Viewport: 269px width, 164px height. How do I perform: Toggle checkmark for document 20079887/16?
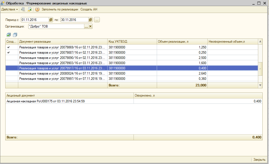[9, 52]
